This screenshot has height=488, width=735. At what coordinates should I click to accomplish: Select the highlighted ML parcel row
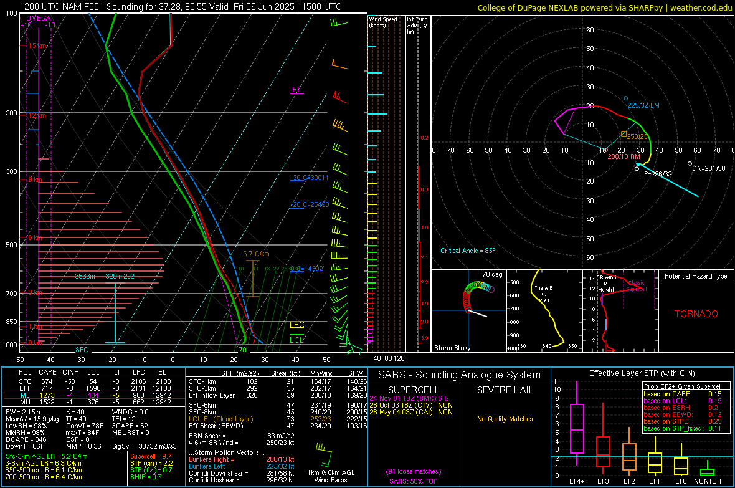point(94,395)
